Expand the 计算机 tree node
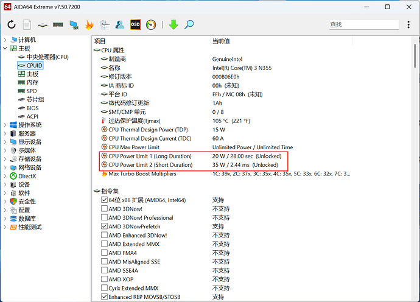 pos(5,40)
